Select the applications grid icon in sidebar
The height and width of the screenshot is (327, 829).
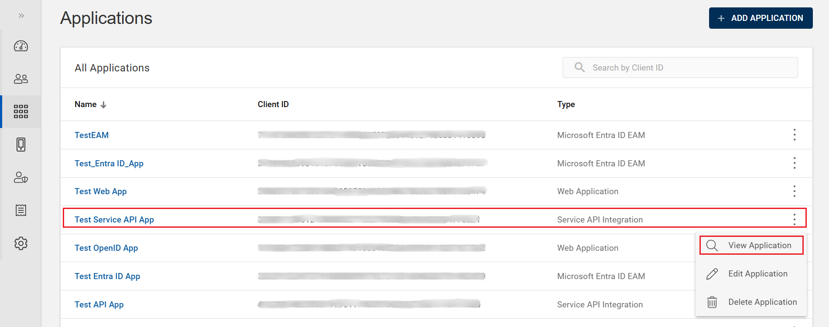tap(21, 111)
